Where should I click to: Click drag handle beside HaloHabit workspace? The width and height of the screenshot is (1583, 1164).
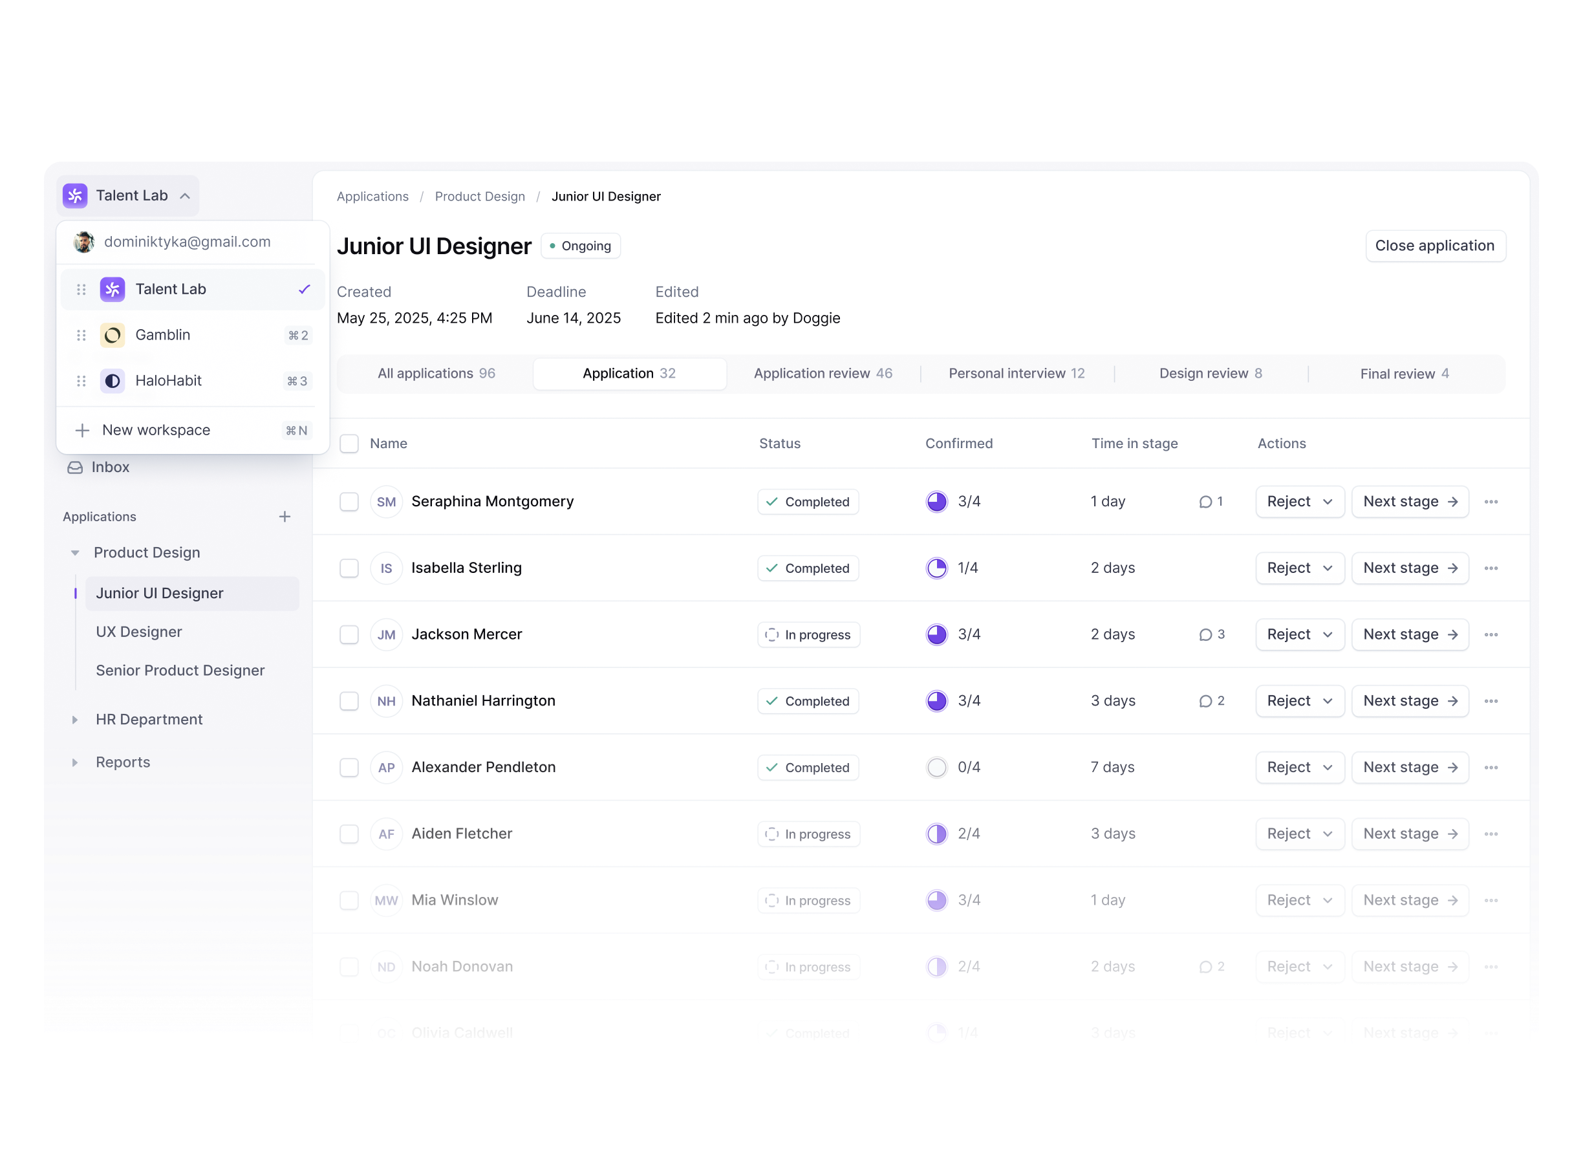click(x=81, y=381)
